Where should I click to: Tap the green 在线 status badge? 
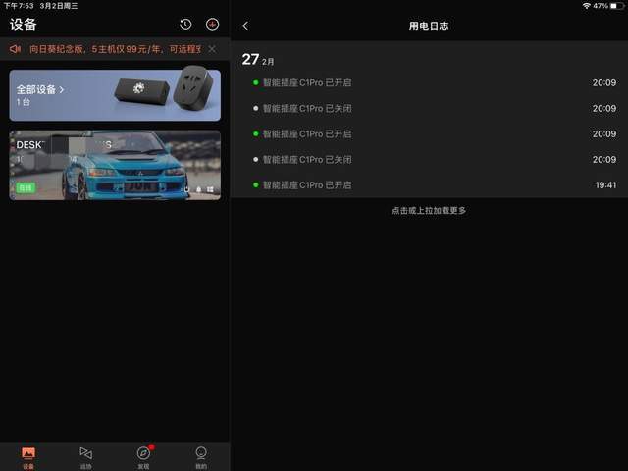point(26,187)
